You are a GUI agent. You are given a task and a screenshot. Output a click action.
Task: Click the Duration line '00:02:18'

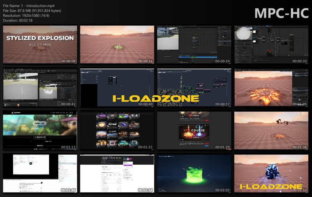[x=26, y=20]
